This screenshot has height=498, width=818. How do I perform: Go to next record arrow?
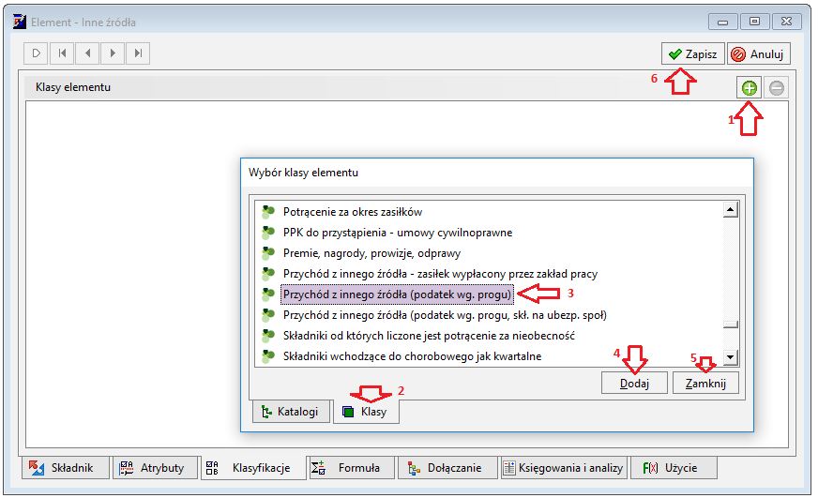(113, 53)
